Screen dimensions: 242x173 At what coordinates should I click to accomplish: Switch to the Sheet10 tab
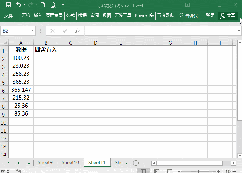[x=71, y=163]
